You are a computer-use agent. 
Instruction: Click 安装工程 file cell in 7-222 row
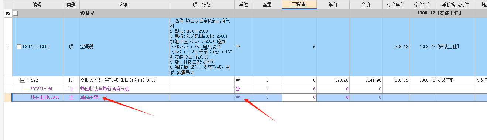tap(456, 81)
